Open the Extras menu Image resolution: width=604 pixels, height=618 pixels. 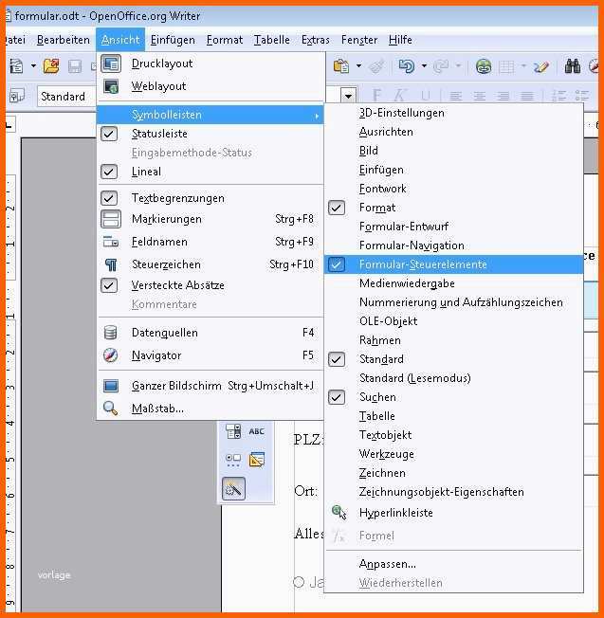point(316,40)
